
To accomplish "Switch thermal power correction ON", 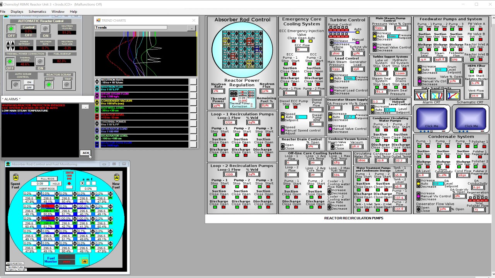I will click(40, 62).
